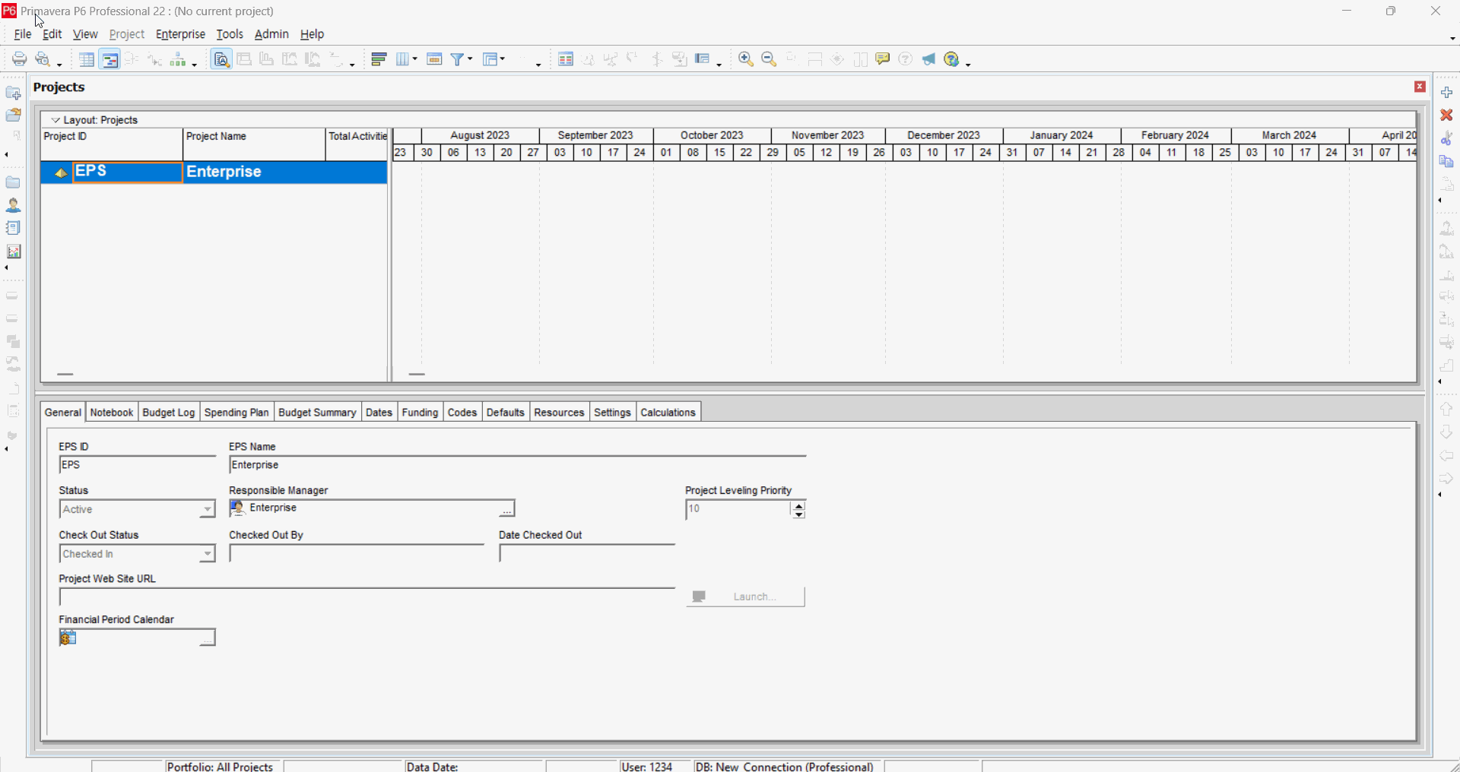The width and height of the screenshot is (1460, 772).
Task: Open Tracking chart icon in left sidebar
Action: (13, 252)
